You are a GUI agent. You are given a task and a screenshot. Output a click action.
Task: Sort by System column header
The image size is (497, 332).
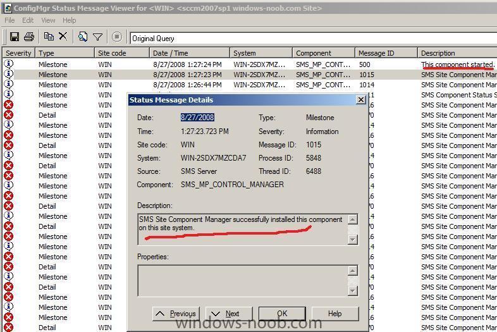[x=261, y=53]
